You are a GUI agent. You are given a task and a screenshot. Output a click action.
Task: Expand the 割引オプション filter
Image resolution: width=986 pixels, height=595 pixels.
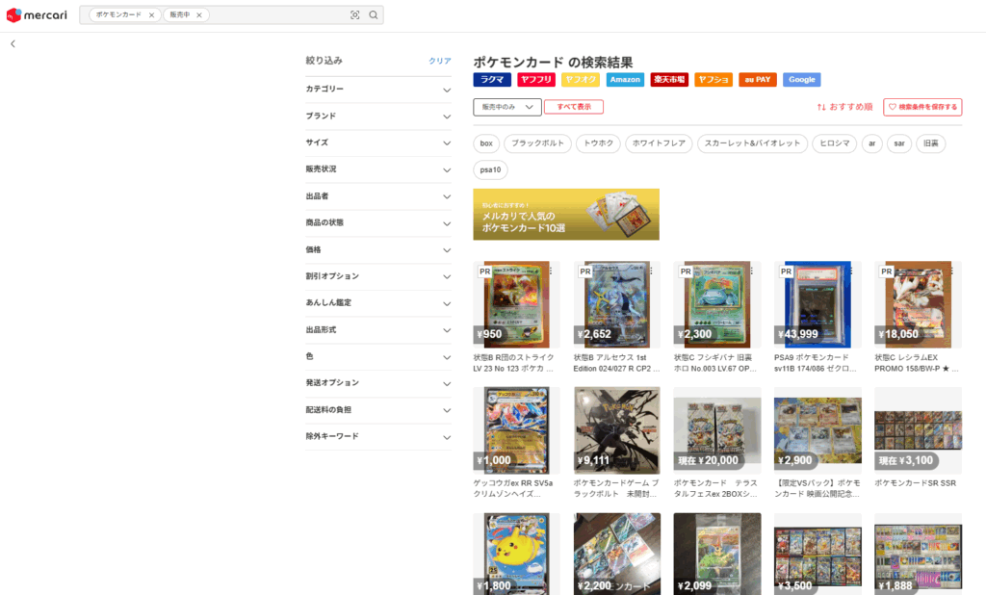pyautogui.click(x=378, y=276)
